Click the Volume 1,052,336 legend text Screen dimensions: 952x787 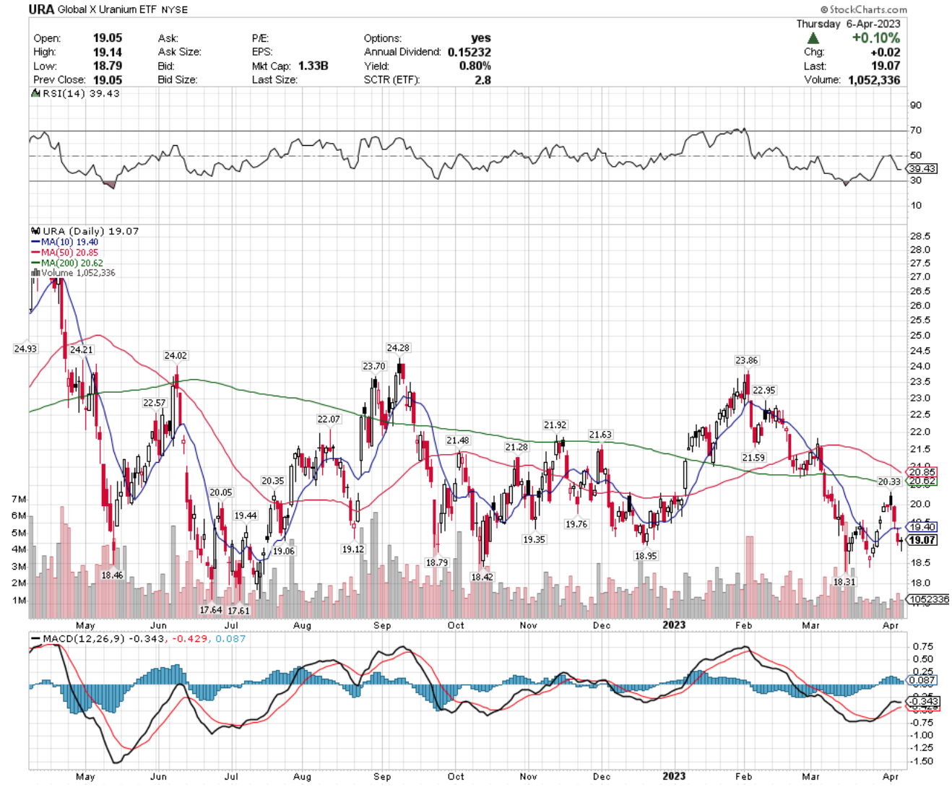[78, 273]
